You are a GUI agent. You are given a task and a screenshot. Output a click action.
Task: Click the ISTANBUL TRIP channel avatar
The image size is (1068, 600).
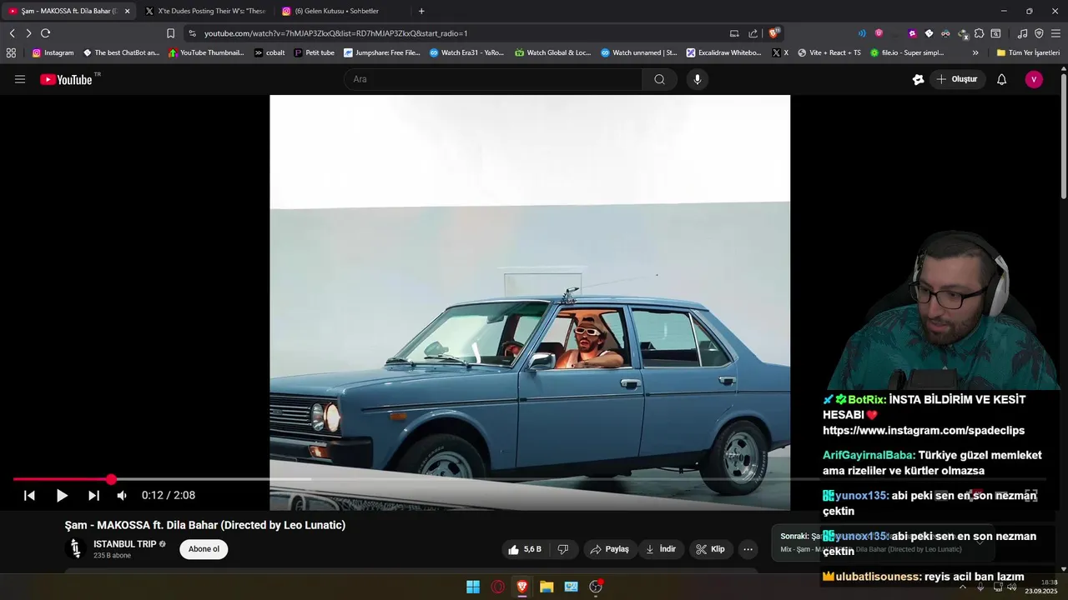pos(75,548)
